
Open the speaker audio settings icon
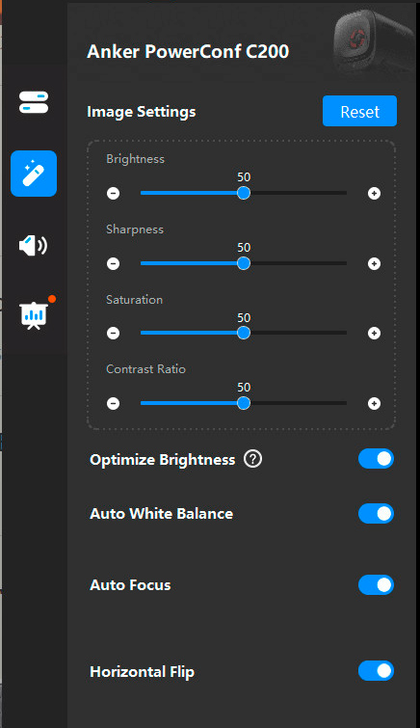click(x=33, y=245)
